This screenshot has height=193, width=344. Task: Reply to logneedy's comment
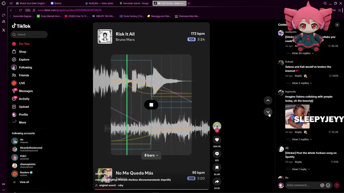tap(298, 132)
